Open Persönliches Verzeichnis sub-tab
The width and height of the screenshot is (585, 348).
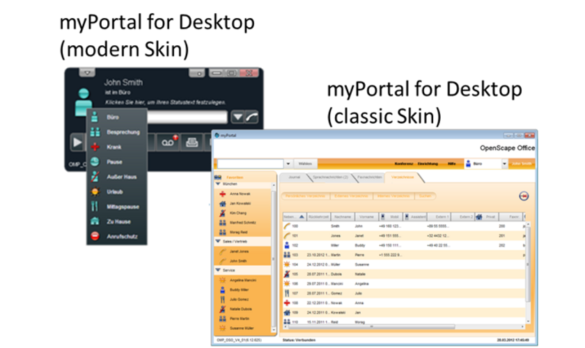(306, 196)
